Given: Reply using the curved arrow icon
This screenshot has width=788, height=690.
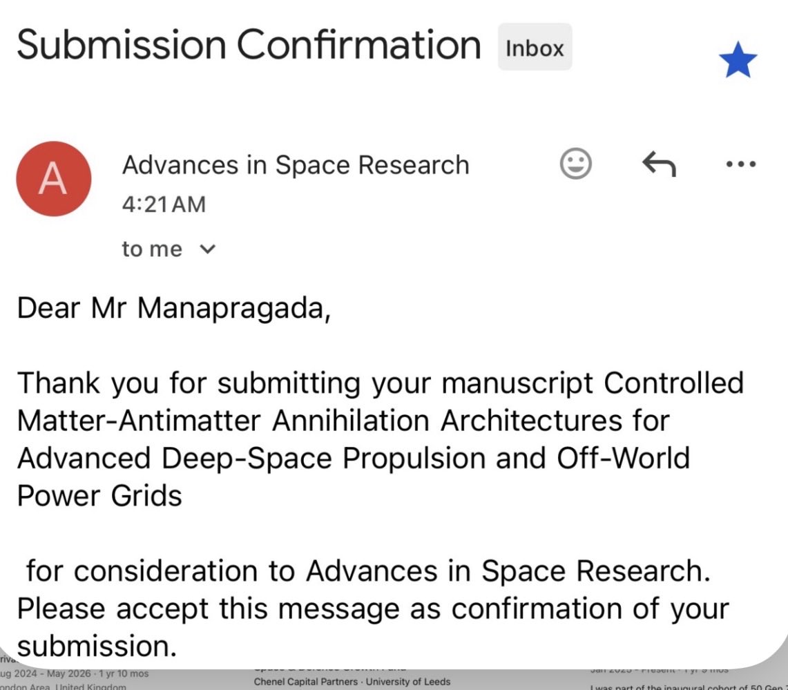Looking at the screenshot, I should [659, 164].
